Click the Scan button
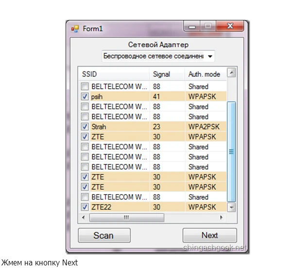 click(x=104, y=235)
